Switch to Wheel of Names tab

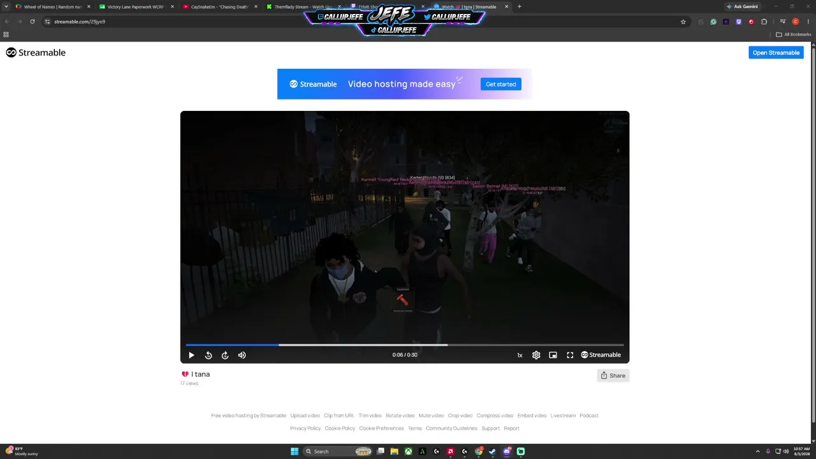point(52,7)
